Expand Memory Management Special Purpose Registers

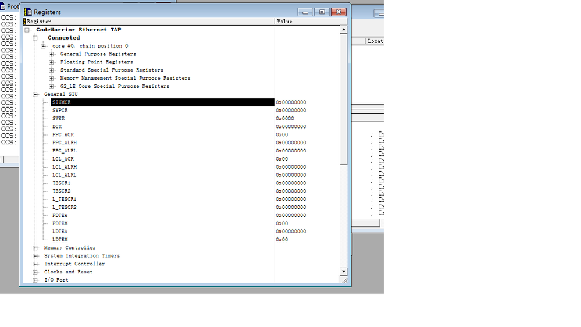[52, 78]
